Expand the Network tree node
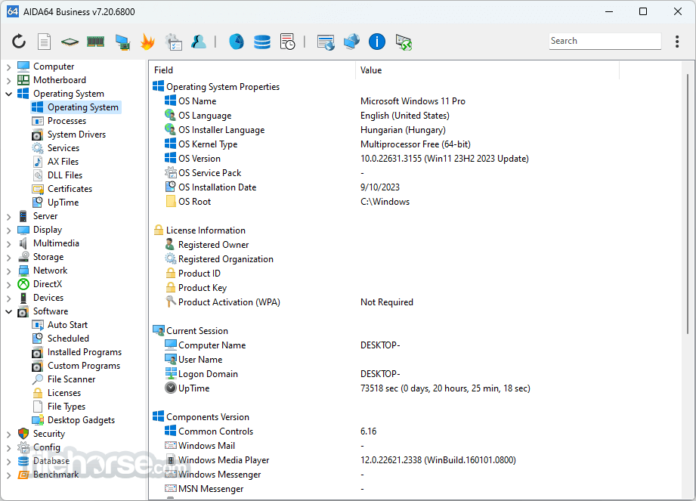This screenshot has width=696, height=501. 9,271
